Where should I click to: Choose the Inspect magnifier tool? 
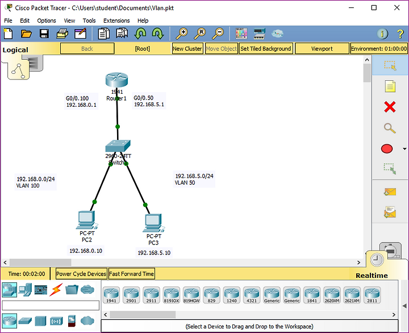(x=390, y=128)
